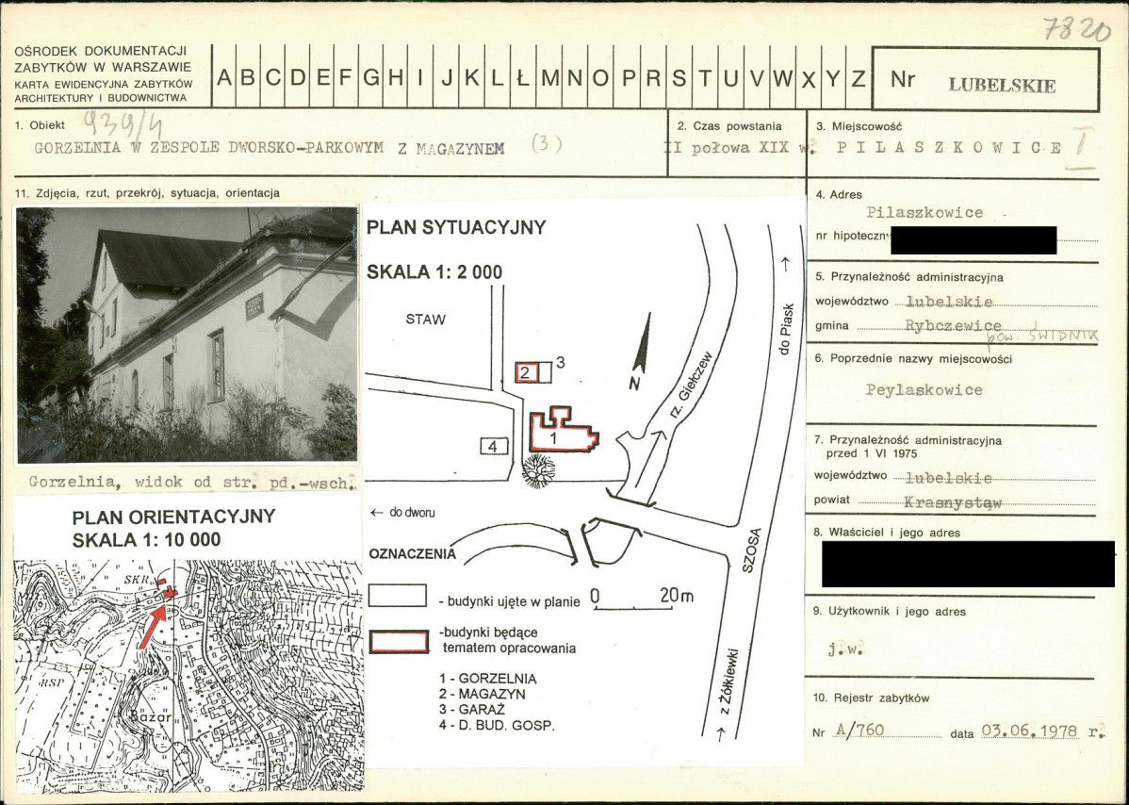Screen dimensions: 1129x805
Task: Select letter A in alphabet index
Action: [224, 77]
